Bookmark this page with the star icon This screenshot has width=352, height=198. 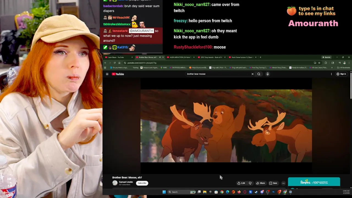319,63
